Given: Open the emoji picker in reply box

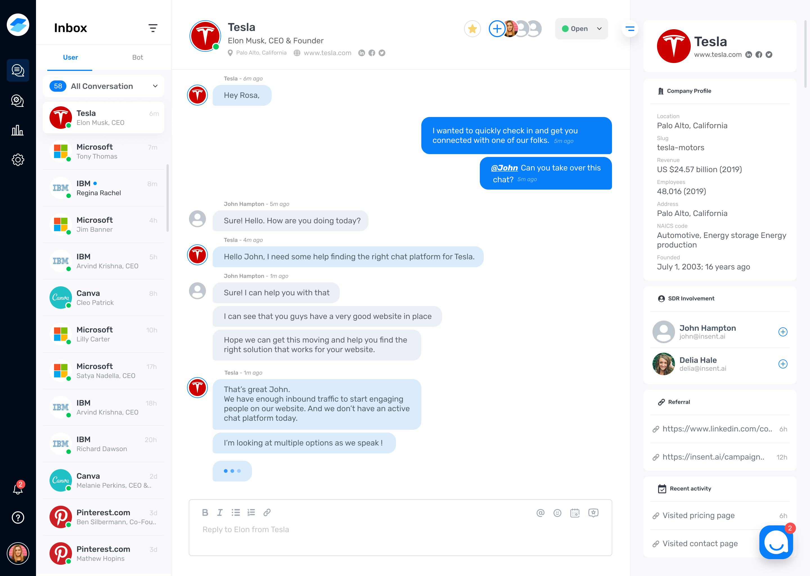Looking at the screenshot, I should 557,513.
